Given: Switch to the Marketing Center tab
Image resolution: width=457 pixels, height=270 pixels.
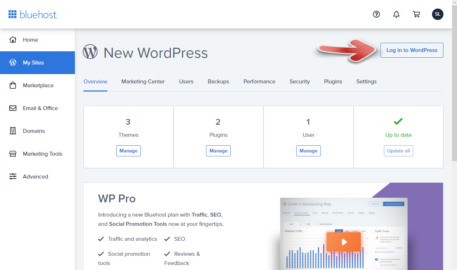Looking at the screenshot, I should coord(143,82).
